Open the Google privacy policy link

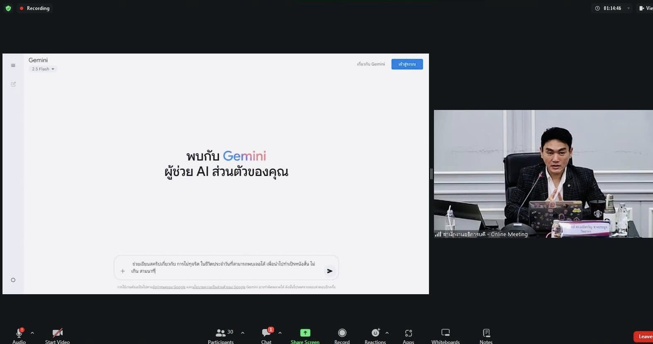219,287
